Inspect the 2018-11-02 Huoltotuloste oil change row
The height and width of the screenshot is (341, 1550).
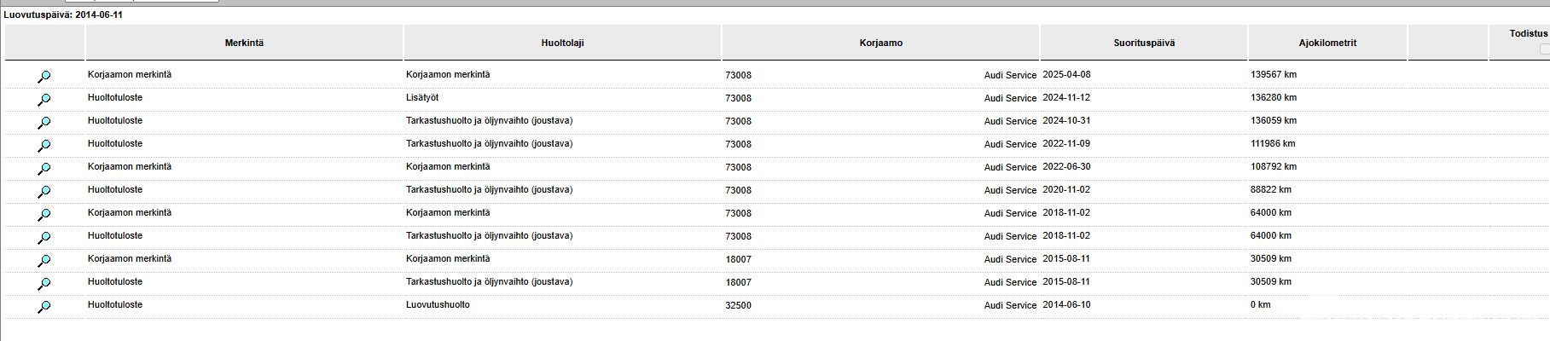[44, 238]
